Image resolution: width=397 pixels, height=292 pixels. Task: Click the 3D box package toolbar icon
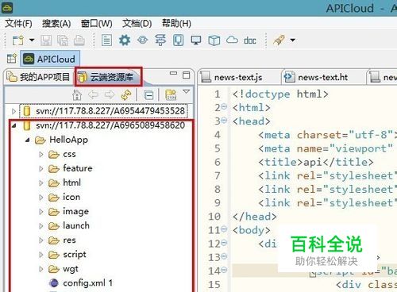[x=214, y=40]
